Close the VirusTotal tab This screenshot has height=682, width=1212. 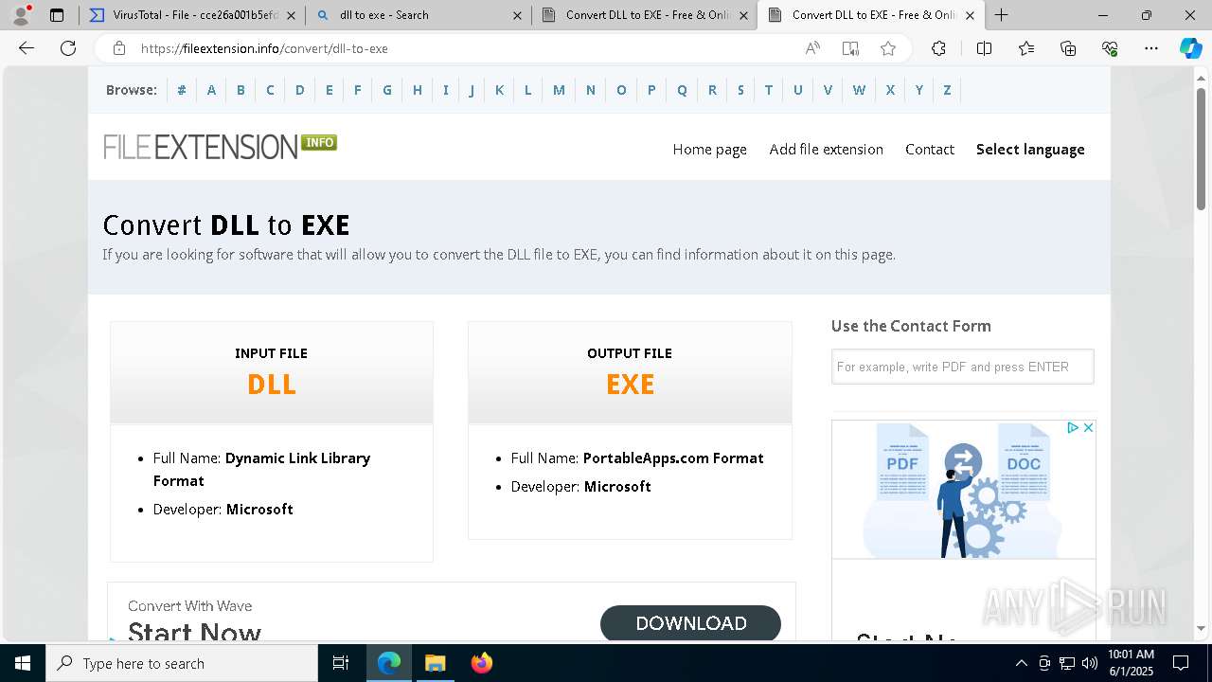291,15
